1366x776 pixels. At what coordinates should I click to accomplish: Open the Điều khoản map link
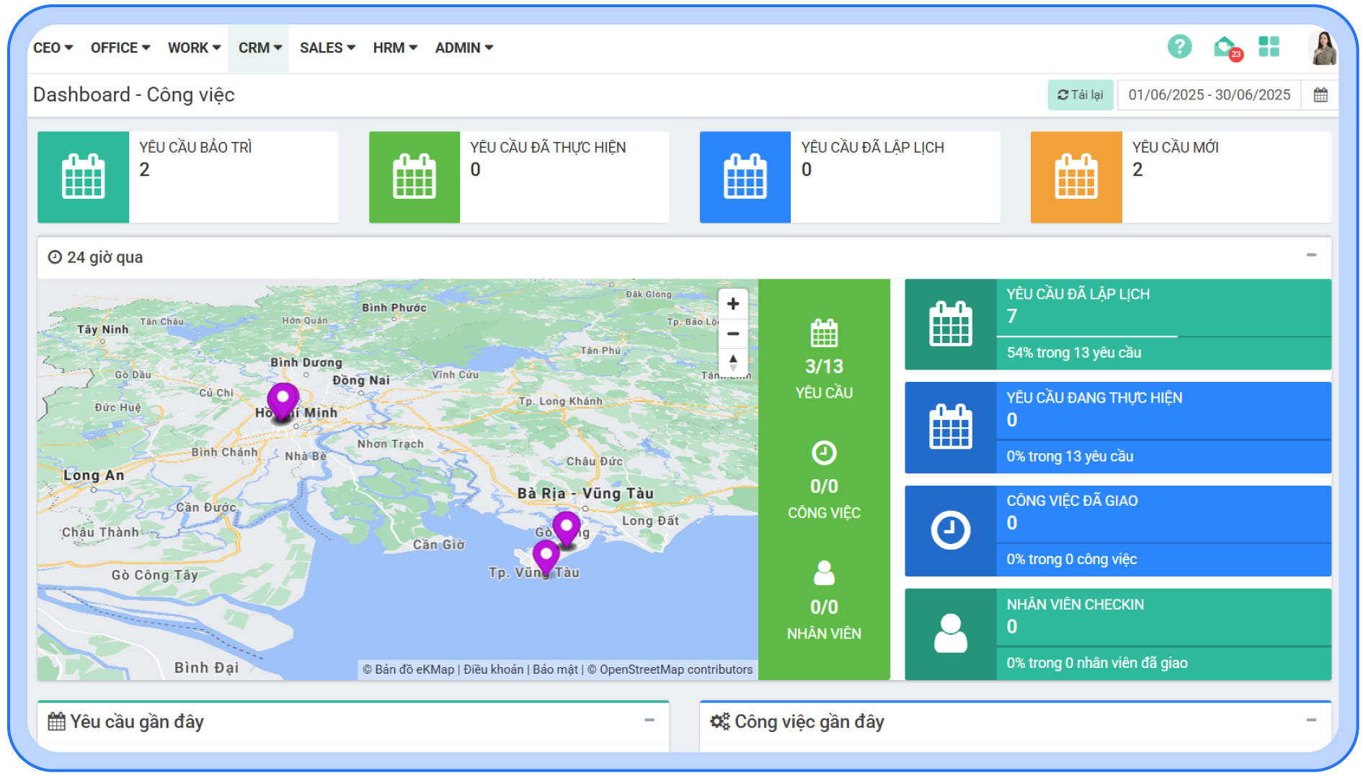[493, 669]
